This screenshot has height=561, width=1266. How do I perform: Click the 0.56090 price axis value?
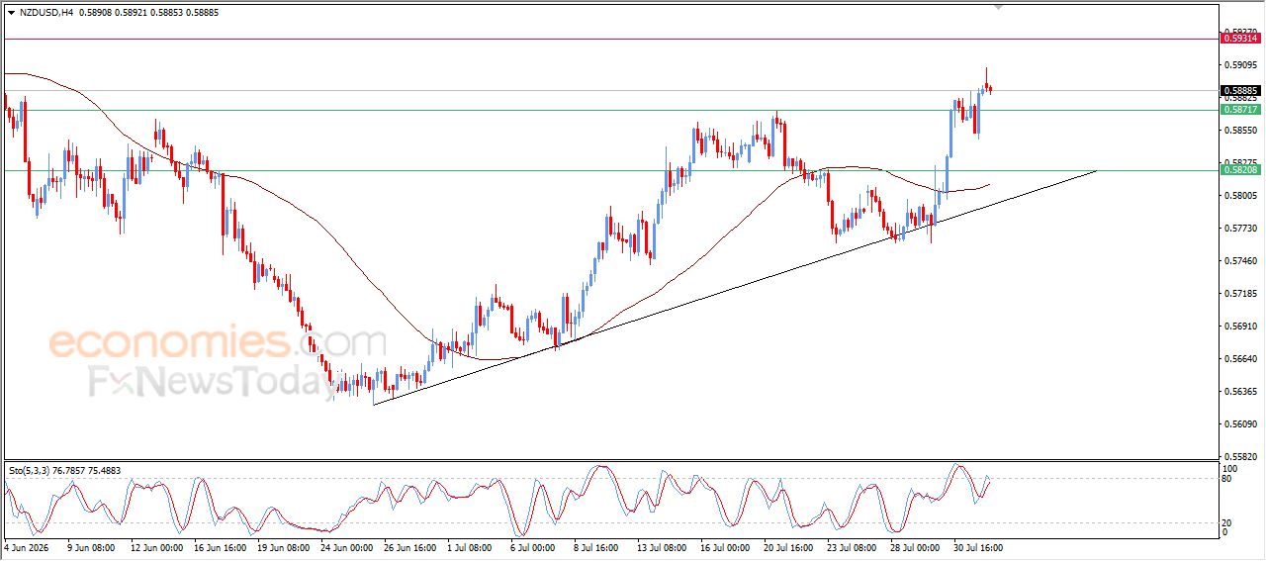1240,424
